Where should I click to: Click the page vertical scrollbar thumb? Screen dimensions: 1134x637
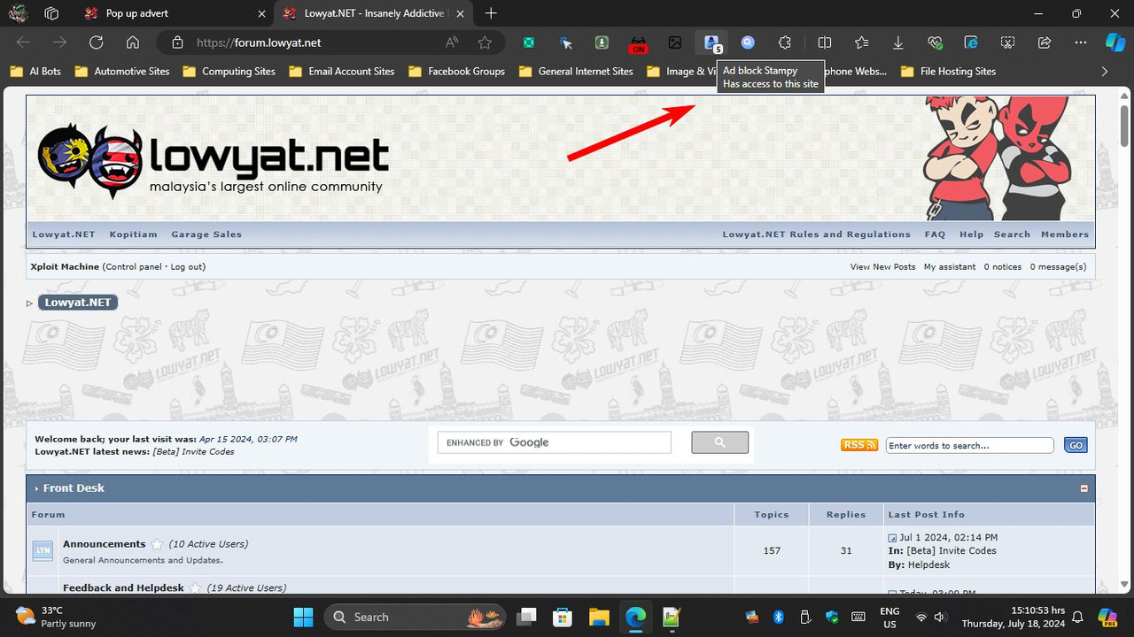click(x=1124, y=127)
